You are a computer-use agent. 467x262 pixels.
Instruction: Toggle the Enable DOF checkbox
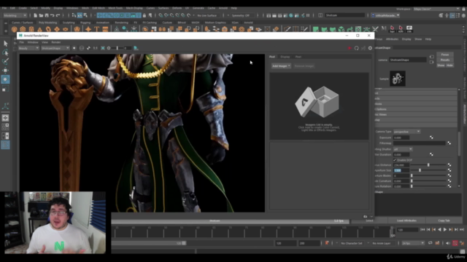click(x=395, y=160)
